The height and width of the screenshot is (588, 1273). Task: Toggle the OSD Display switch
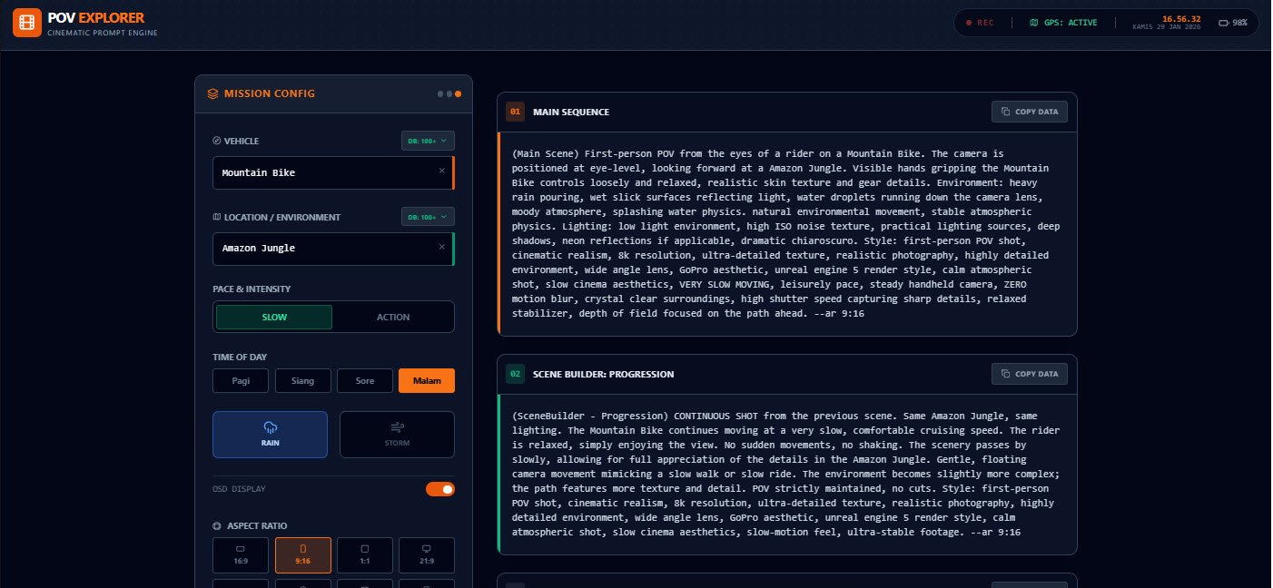(x=440, y=489)
